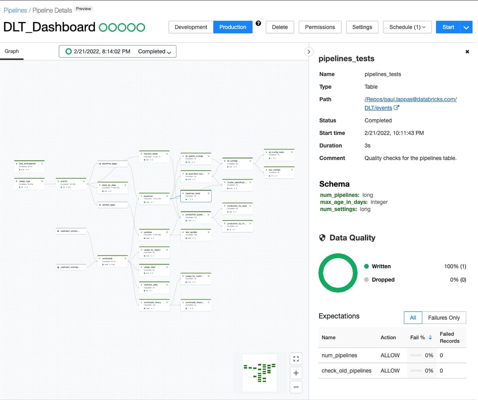
Task: Click the Data Quality shield icon
Action: click(x=323, y=238)
